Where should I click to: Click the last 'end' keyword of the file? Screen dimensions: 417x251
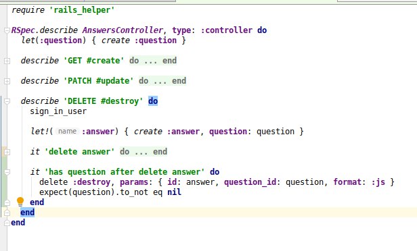click(x=18, y=223)
